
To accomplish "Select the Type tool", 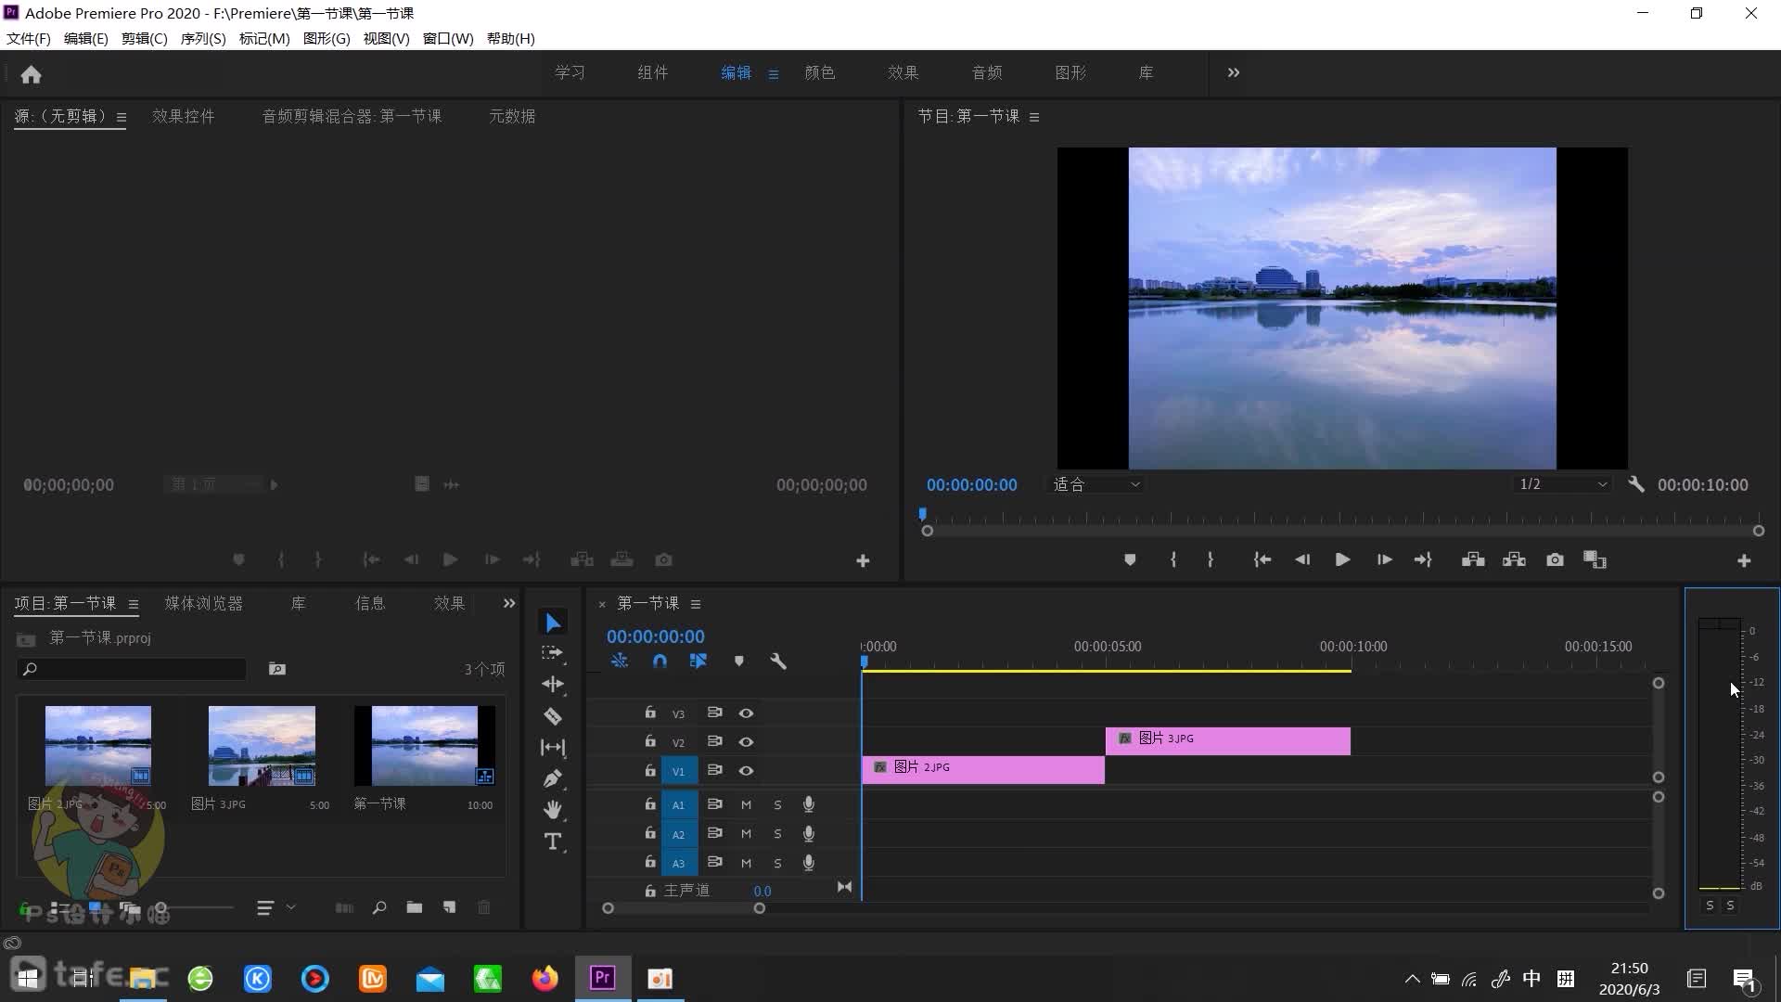I will click(x=553, y=841).
